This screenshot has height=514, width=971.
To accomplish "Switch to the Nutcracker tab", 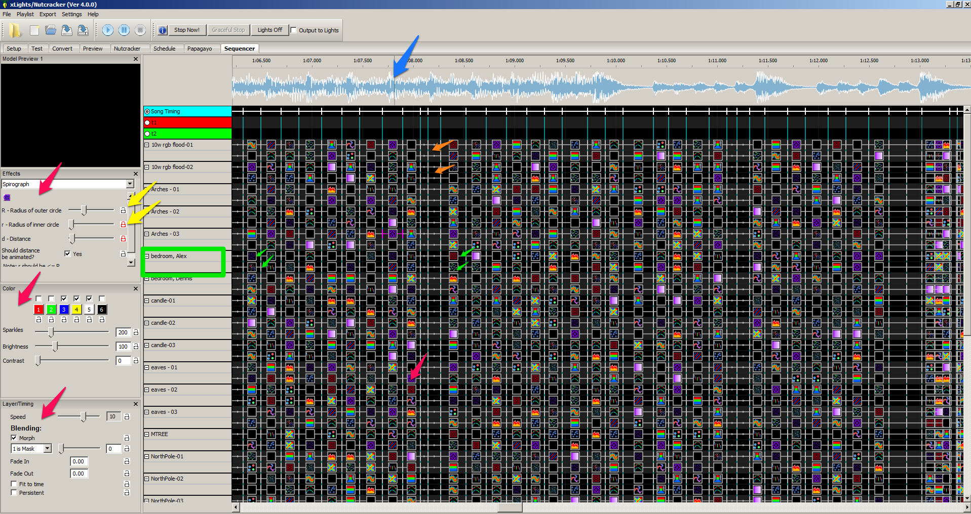I will (127, 49).
